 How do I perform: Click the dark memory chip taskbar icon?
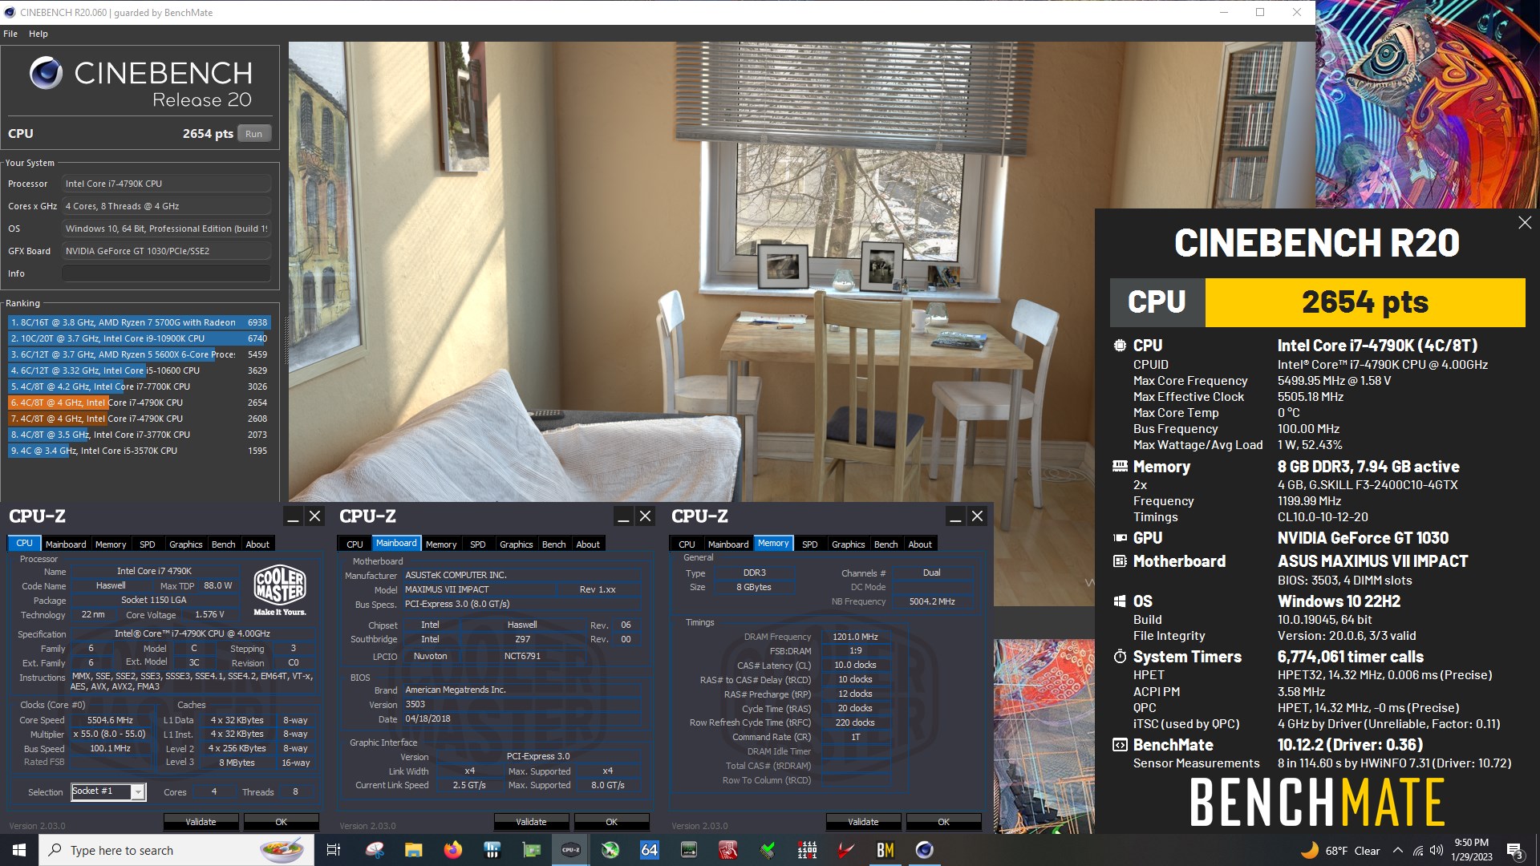click(689, 850)
